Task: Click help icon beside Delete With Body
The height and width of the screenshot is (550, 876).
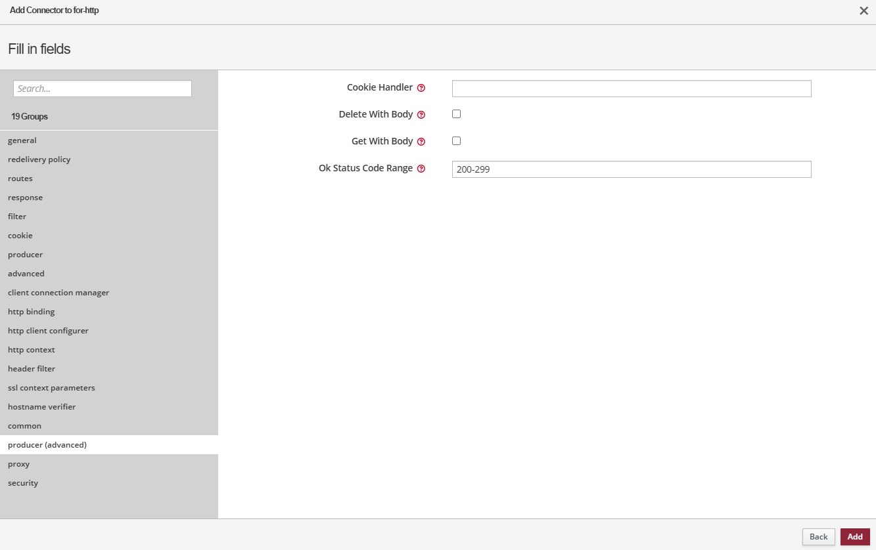Action: 421,115
